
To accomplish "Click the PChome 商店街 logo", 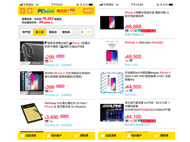I will [56, 11].
